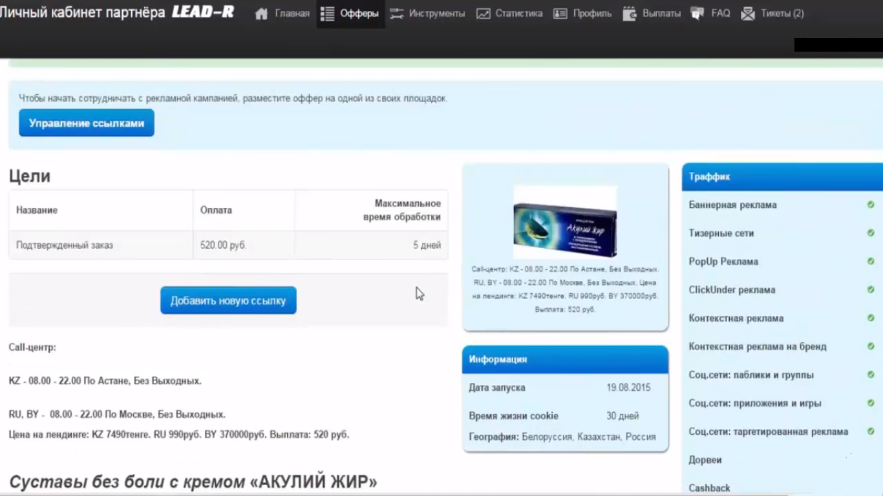Click the Цели section heading

pos(30,176)
